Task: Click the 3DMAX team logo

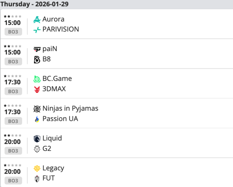Action: [x=37, y=89]
